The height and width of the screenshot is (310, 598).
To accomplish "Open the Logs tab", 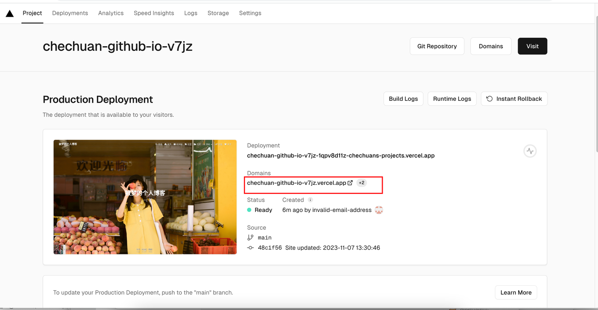I will click(191, 13).
